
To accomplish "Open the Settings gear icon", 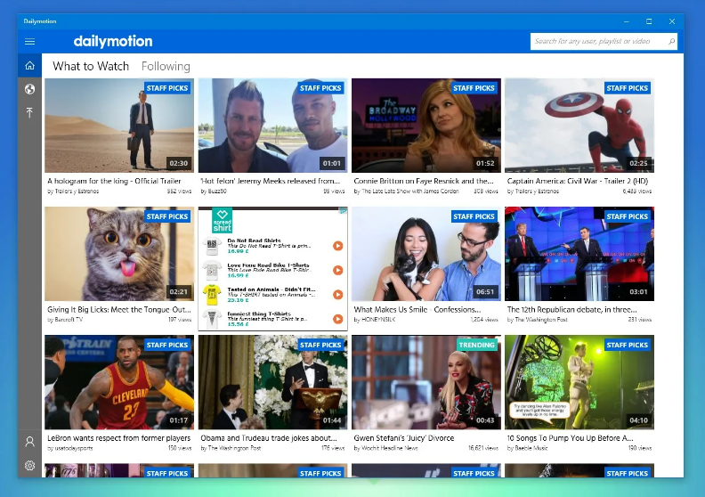I will (29, 465).
